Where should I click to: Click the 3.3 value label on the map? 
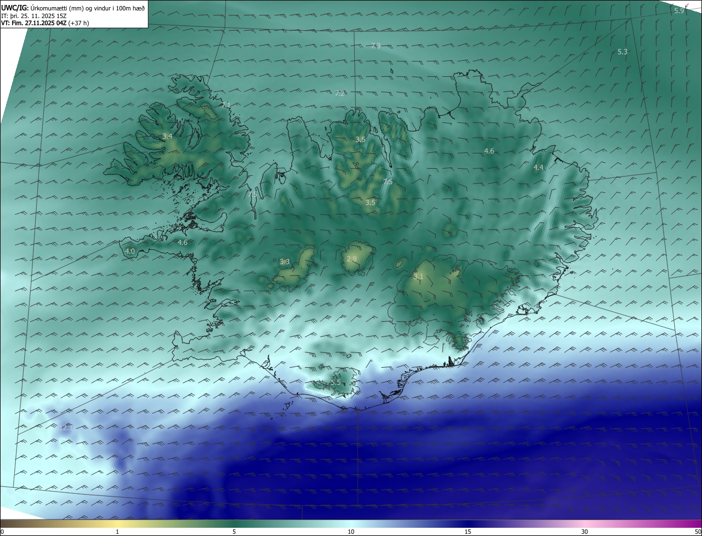pos(285,261)
